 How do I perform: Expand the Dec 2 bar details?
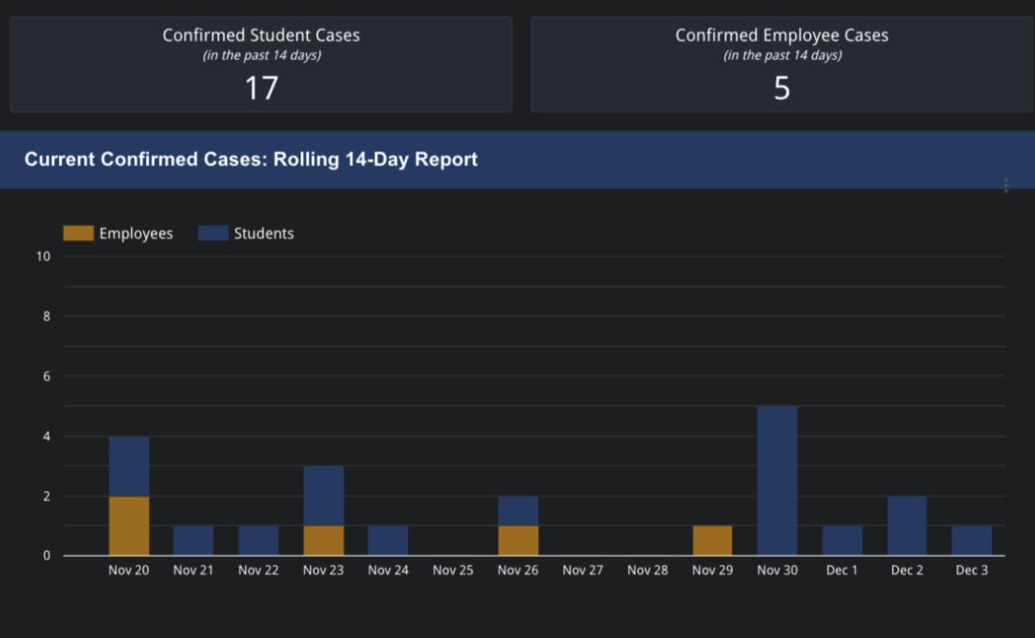point(907,524)
